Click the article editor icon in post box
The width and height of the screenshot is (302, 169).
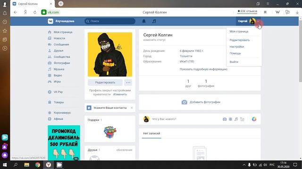[242, 119]
